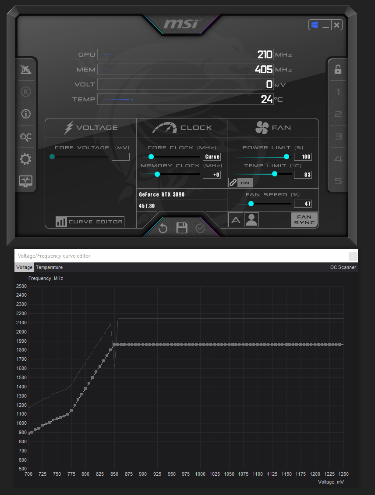
Task: Click the core clock Curve value field
Action: 212,157
